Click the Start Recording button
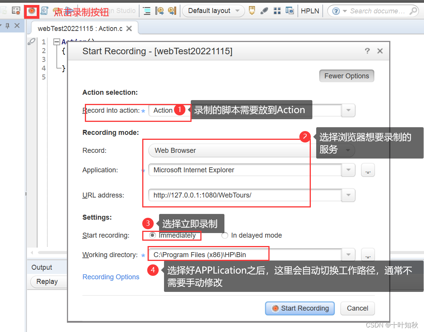Screen dimensions: 424x332 300,308
